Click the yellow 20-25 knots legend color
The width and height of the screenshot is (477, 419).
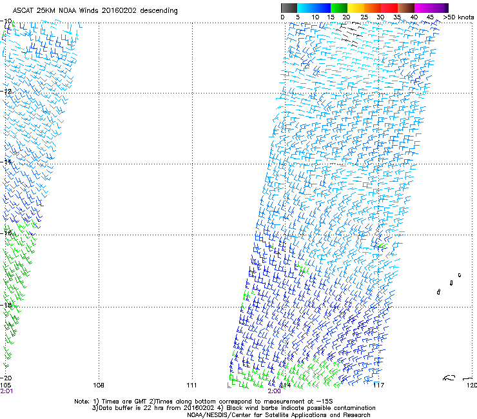pos(356,8)
